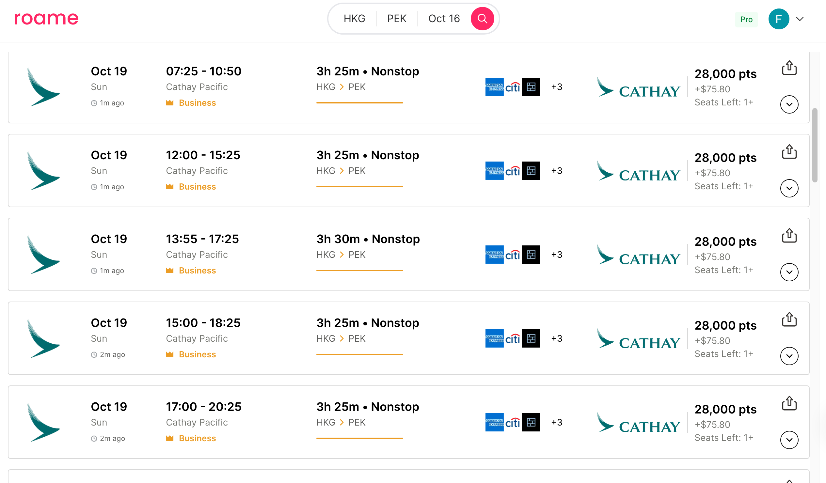
Task: Expand details for the 12:00 flight
Action: click(x=789, y=188)
